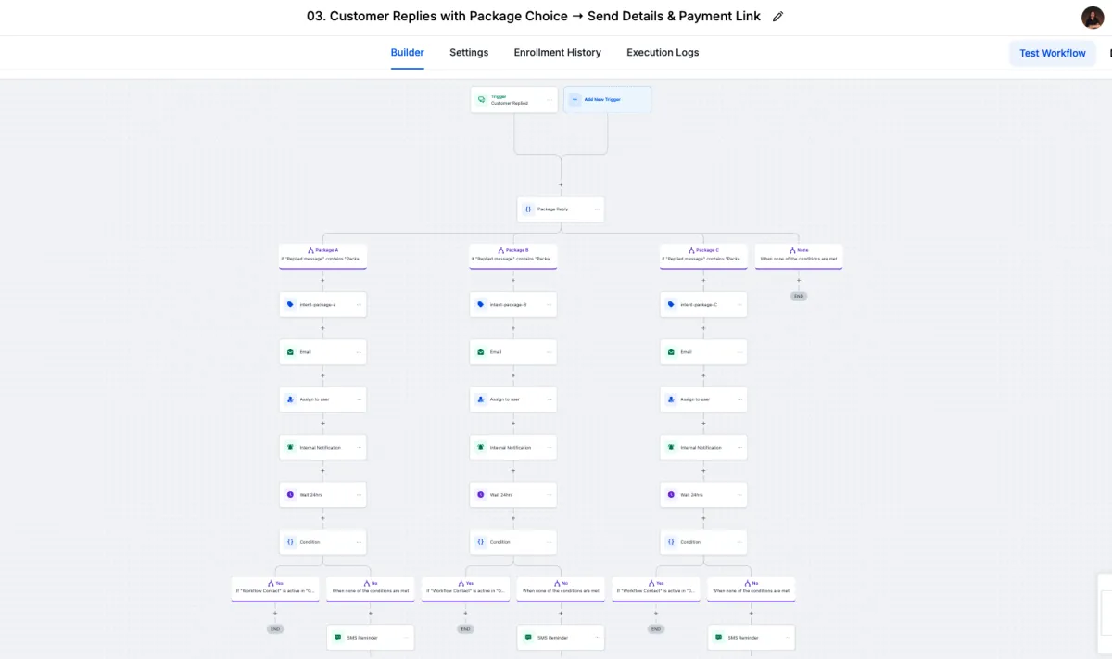Screen dimensions: 1112x659
Task: Go to the Execution Logs tab
Action: coord(663,53)
